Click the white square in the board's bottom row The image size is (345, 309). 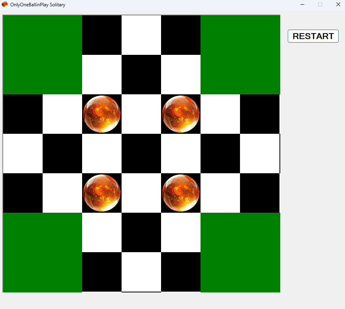coord(141,272)
